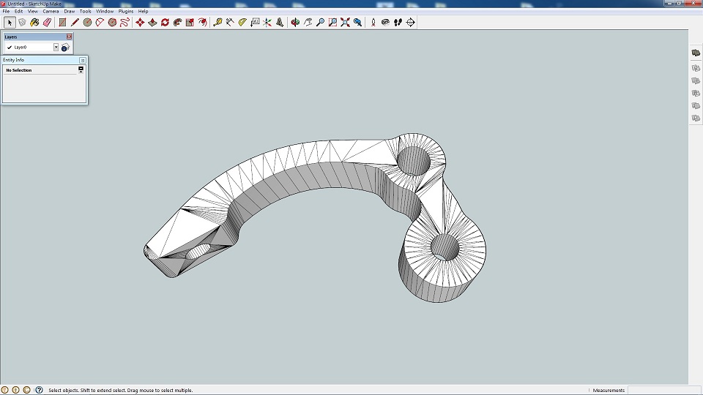Open the Plugins menu
703x395 pixels.
click(126, 12)
